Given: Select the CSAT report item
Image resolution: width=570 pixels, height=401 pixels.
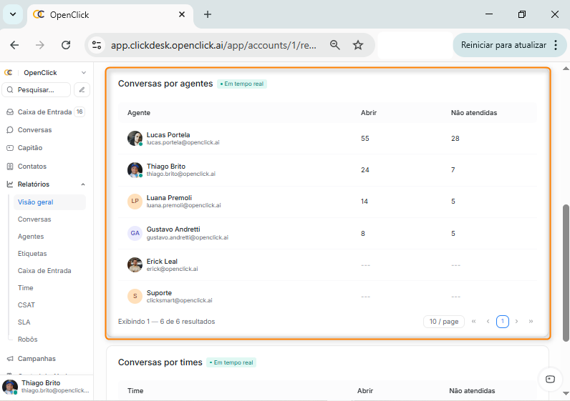Looking at the screenshot, I should coord(26,305).
